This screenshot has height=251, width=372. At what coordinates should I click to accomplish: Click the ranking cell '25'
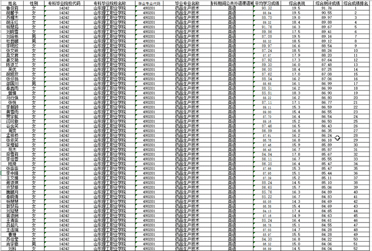(356, 122)
